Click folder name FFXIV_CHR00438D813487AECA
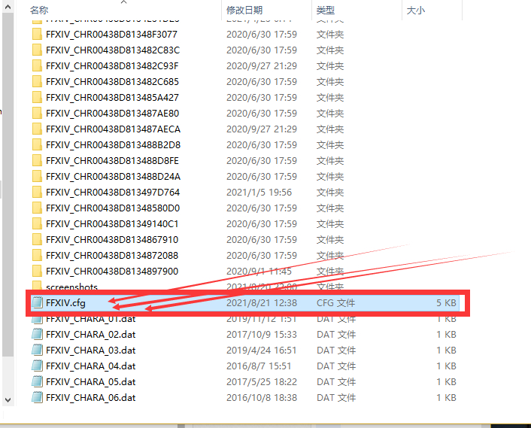Viewport: 531px width, 428px height. pyautogui.click(x=113, y=129)
